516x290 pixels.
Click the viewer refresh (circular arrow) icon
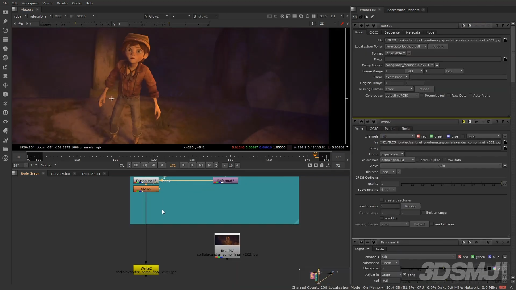pos(301,16)
